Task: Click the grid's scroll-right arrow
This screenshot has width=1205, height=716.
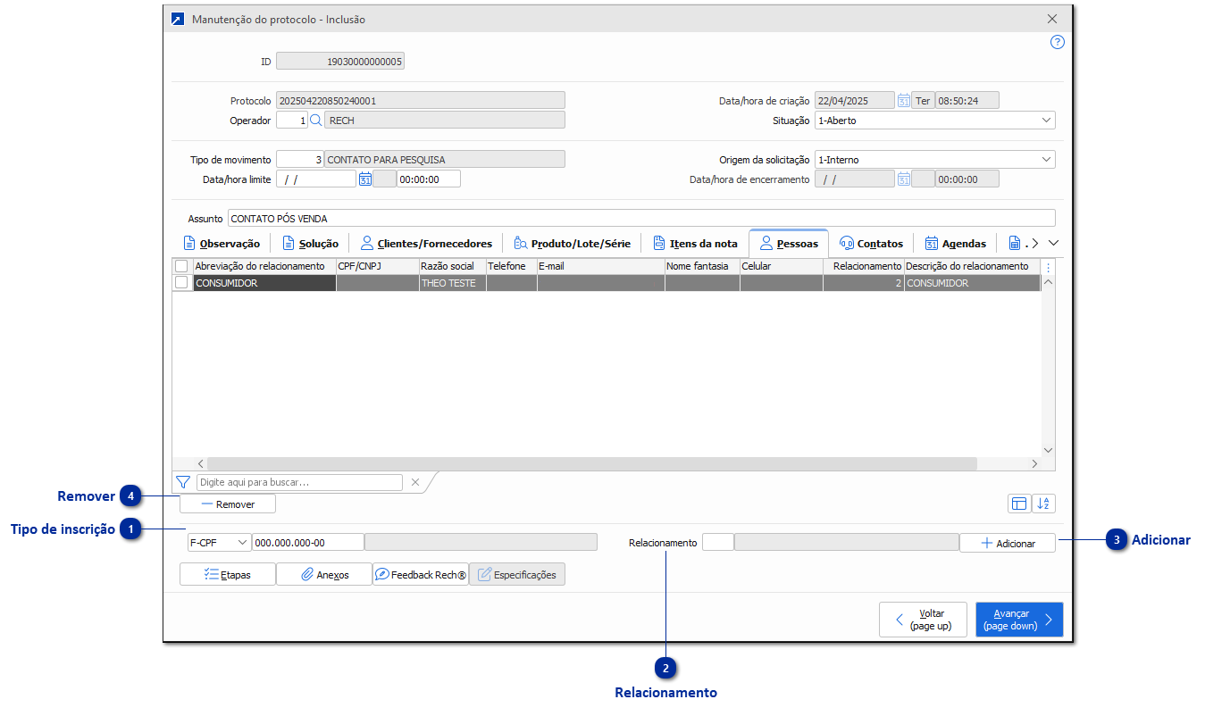Action: 1034,464
